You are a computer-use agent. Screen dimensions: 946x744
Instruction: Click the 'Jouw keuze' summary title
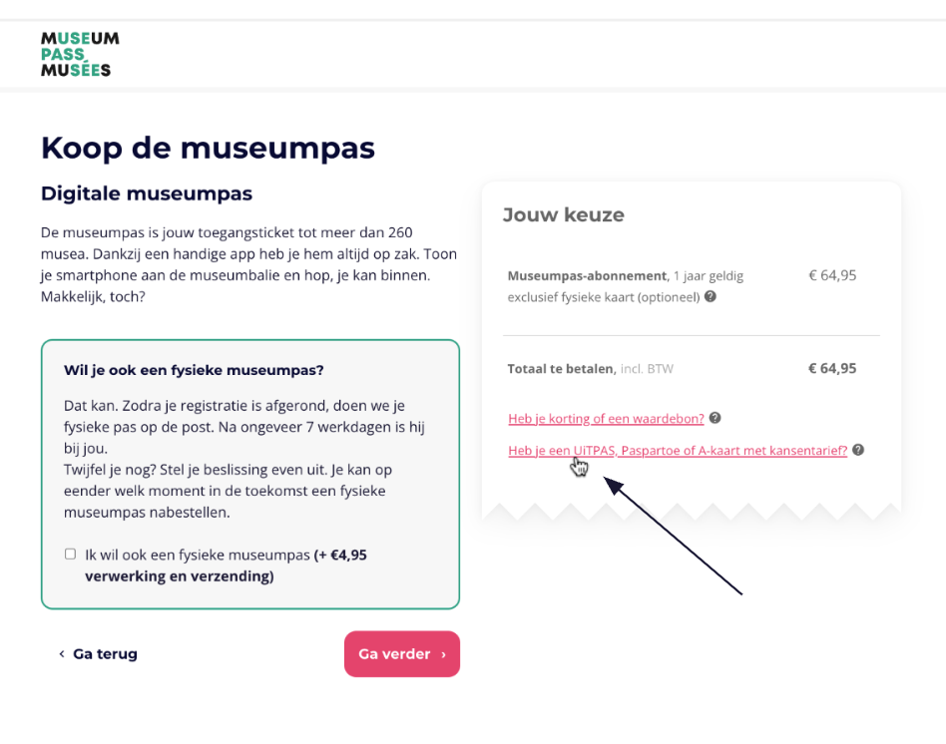coord(564,214)
